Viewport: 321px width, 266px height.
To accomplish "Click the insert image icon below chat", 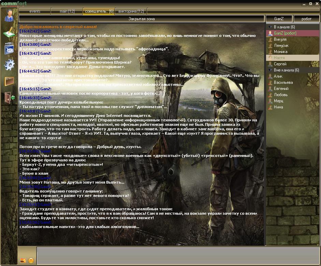I will click(x=23, y=261).
